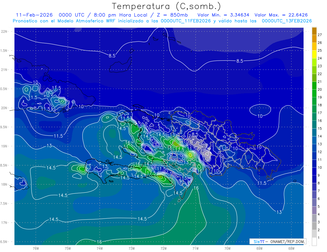Screen dimensions: 327x252
Task: Click the "27" label on the color scale
Action: coord(320,35)
